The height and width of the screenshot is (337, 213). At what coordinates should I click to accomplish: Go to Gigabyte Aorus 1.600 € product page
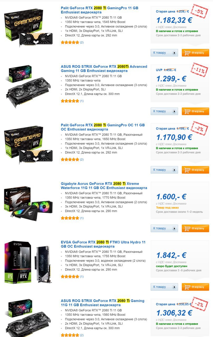(164, 228)
